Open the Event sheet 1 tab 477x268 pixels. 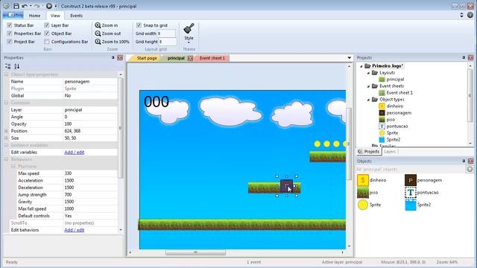click(212, 58)
